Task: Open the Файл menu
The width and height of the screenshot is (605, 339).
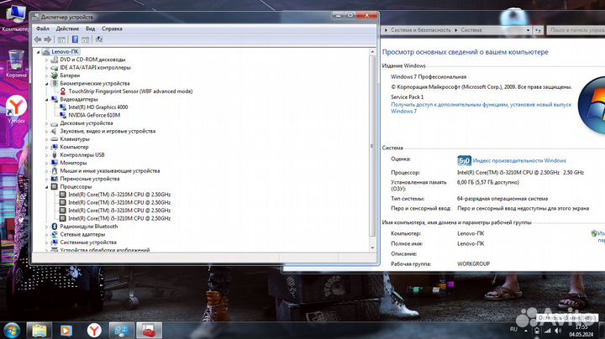Action: point(43,29)
